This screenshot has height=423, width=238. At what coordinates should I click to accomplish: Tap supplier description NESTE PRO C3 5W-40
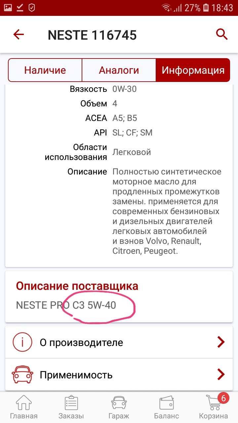66,305
